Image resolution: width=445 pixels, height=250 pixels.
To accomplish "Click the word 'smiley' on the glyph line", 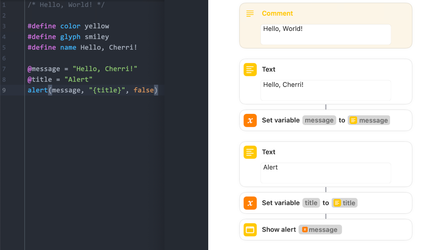I will point(97,37).
